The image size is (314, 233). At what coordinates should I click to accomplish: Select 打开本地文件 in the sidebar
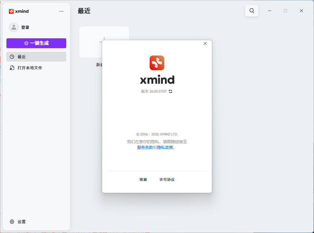coord(36,68)
